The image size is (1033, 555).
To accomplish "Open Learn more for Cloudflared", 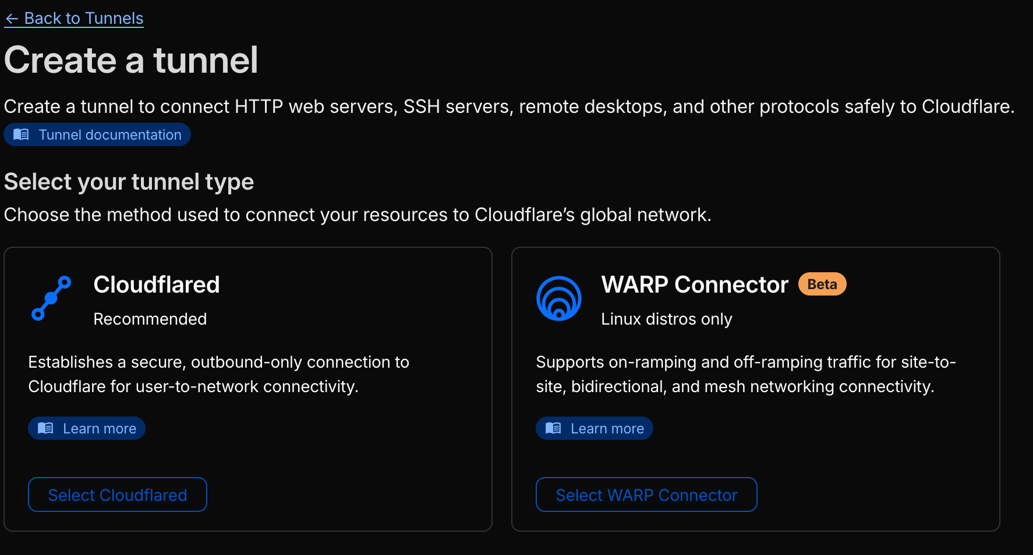I will (99, 429).
